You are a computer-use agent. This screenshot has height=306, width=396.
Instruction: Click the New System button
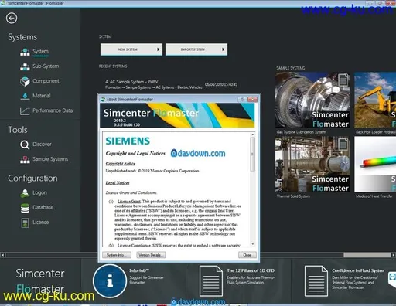pyautogui.click(x=131, y=49)
